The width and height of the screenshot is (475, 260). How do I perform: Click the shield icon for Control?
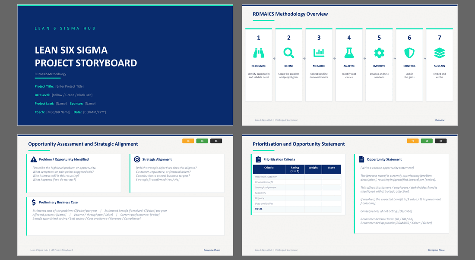coord(409,53)
